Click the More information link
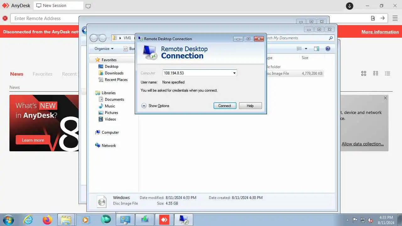The image size is (402, 226). (380, 32)
